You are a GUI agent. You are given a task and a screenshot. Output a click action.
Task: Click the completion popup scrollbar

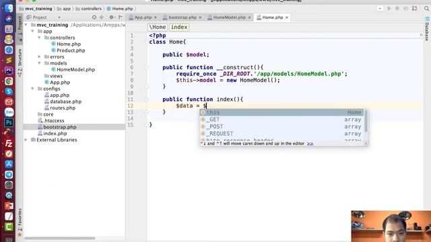(x=366, y=121)
